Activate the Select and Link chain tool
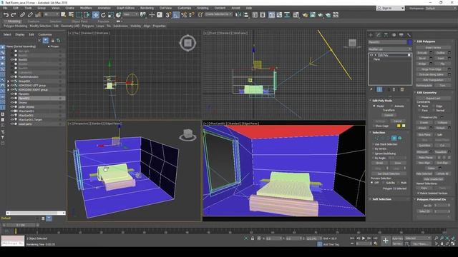 [22, 14]
